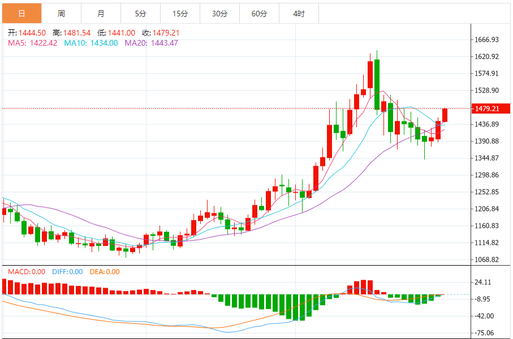This screenshot has height=339, width=513.
Task: Open the 5分 chart tab
Action: (x=141, y=14)
